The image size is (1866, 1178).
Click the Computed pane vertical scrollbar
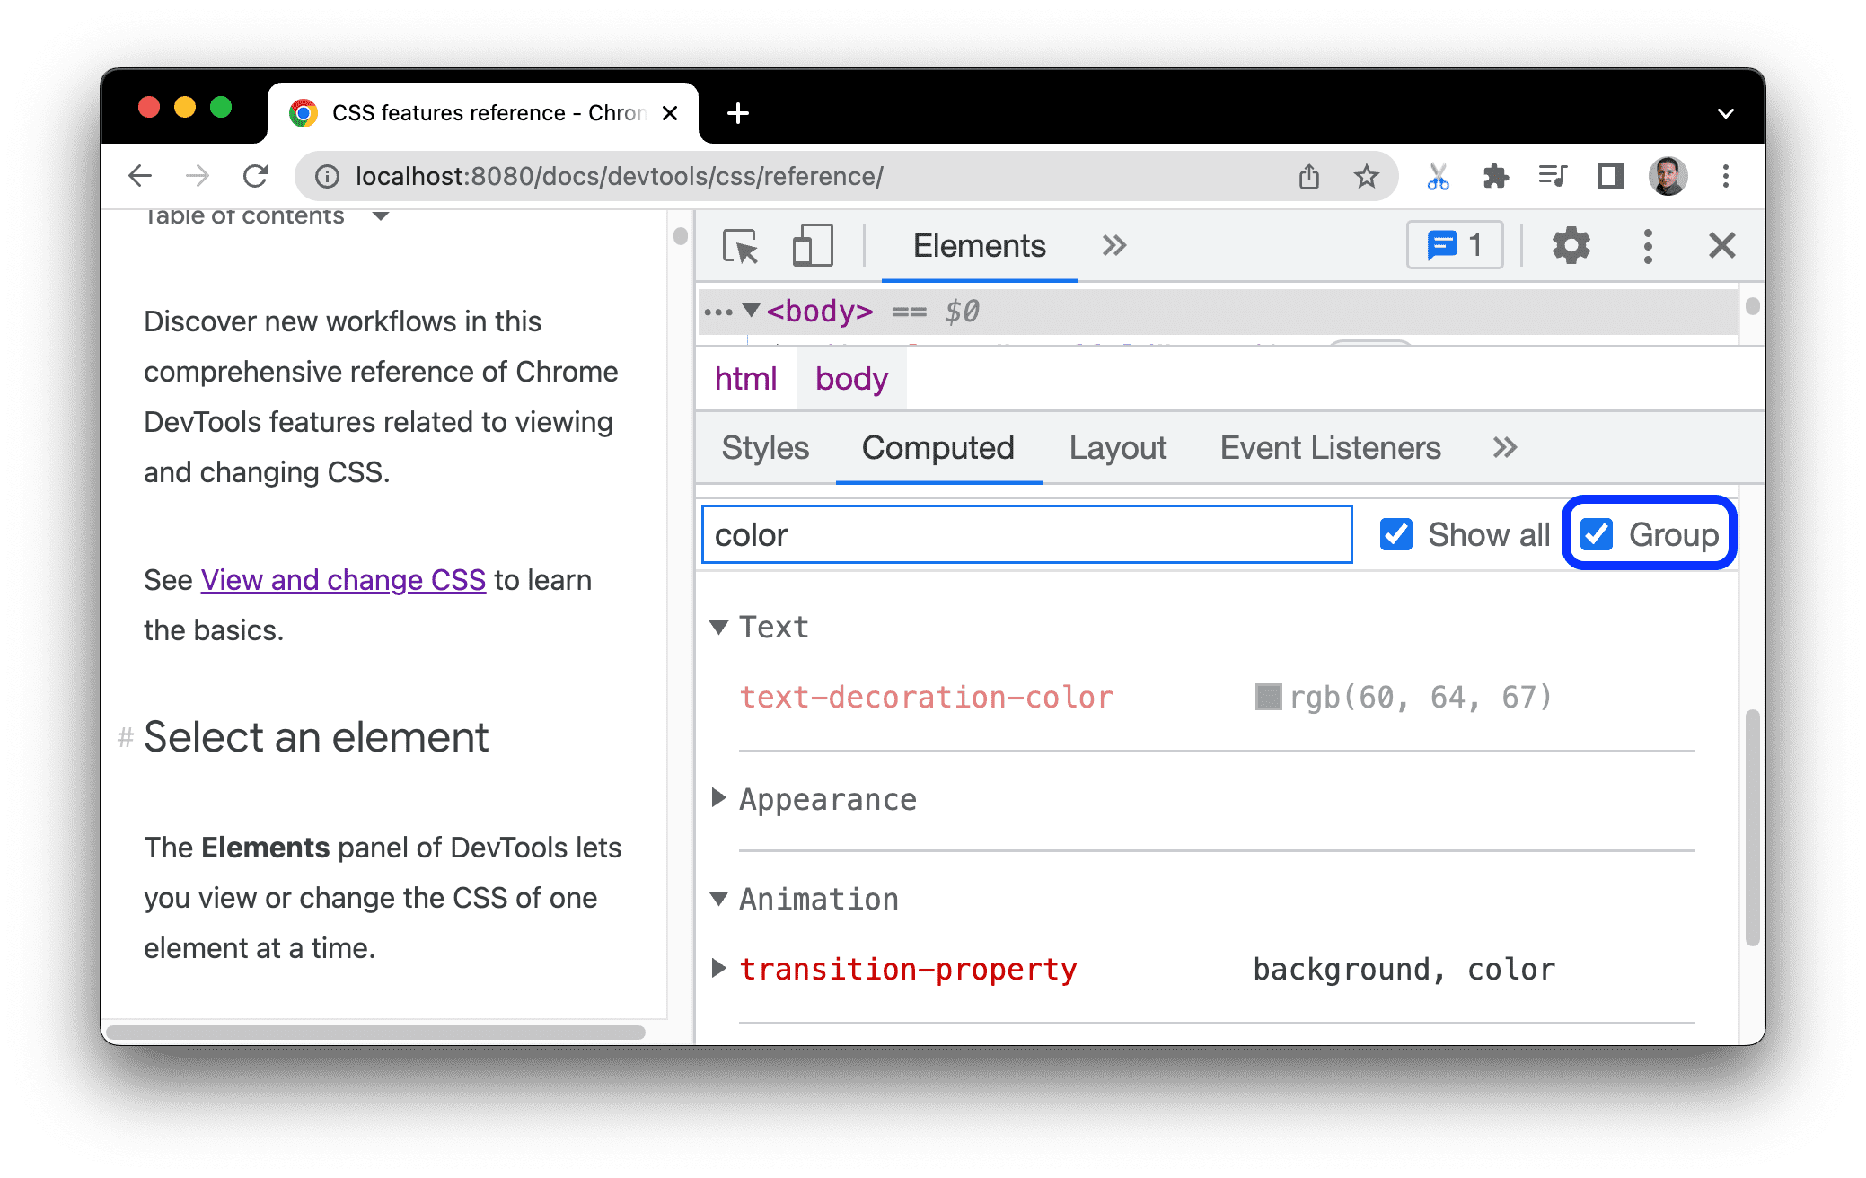click(1751, 827)
